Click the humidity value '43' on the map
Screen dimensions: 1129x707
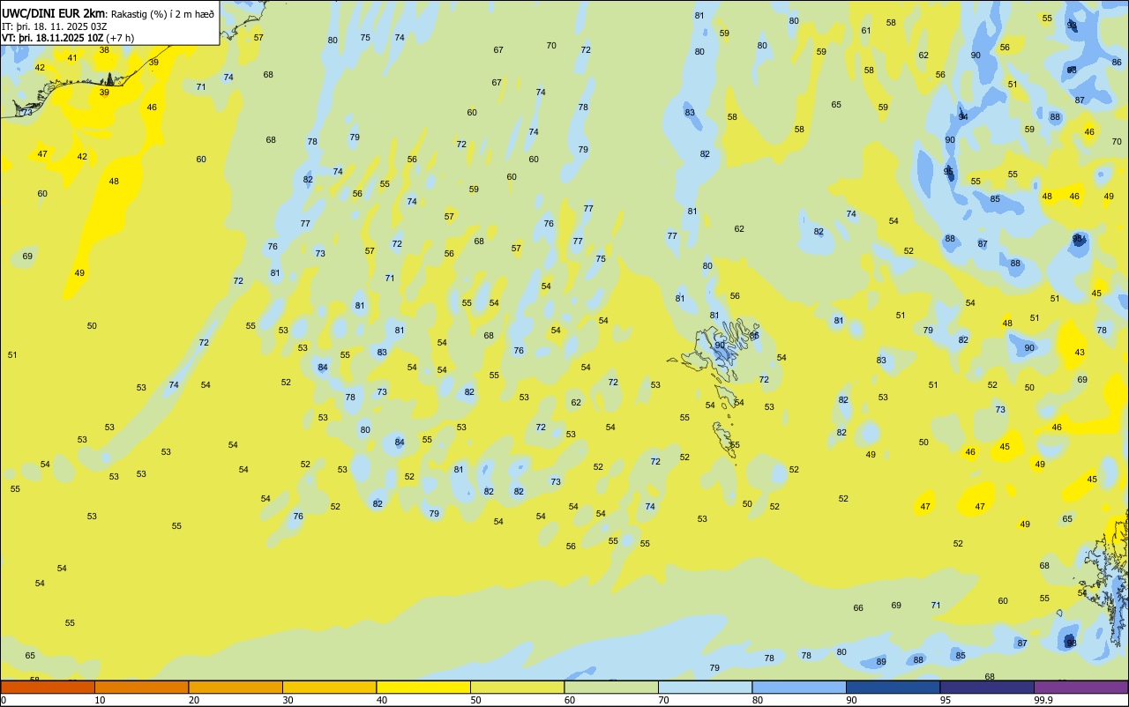pyautogui.click(x=1080, y=353)
